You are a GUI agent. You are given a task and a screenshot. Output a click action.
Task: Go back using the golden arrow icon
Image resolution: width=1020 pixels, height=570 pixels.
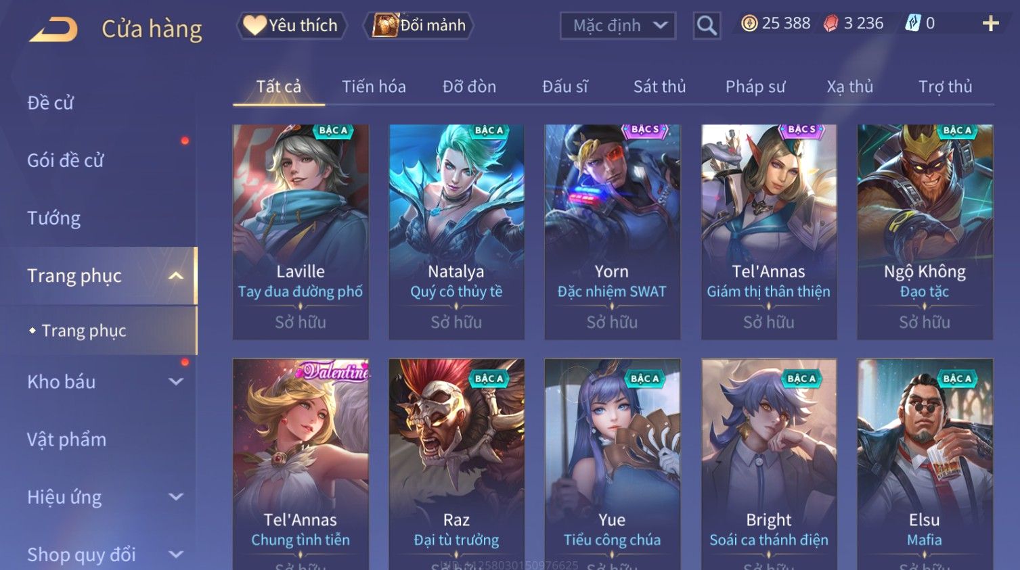pyautogui.click(x=53, y=29)
